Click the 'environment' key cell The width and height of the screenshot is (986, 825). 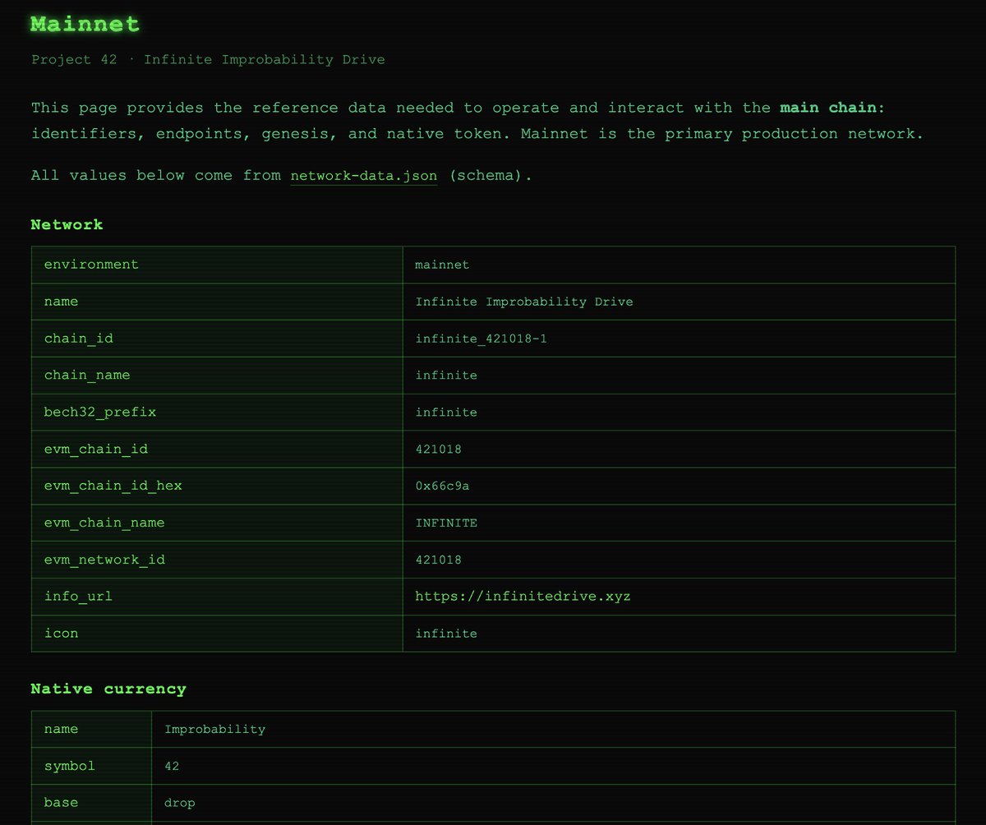tap(217, 265)
